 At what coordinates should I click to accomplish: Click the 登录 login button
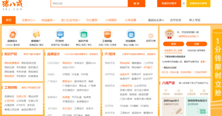tap(173, 44)
